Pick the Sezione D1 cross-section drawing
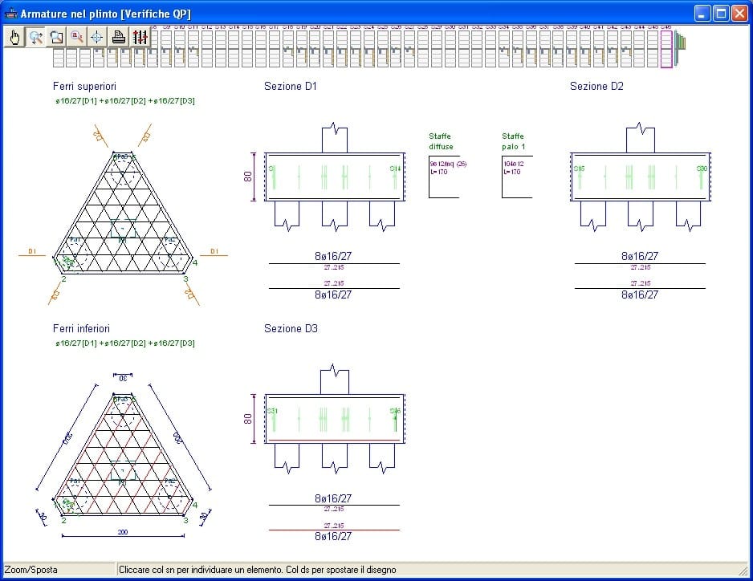 point(334,177)
